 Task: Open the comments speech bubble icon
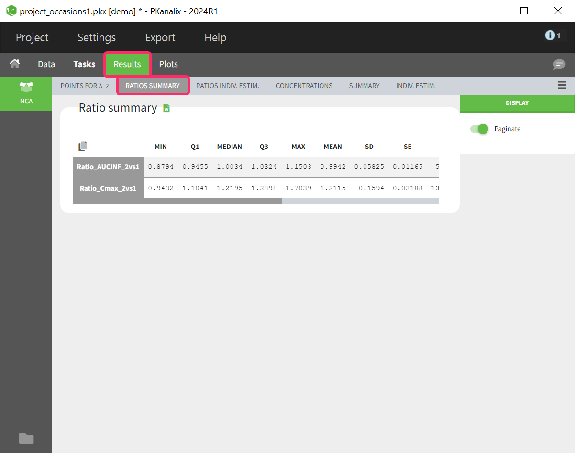[559, 65]
